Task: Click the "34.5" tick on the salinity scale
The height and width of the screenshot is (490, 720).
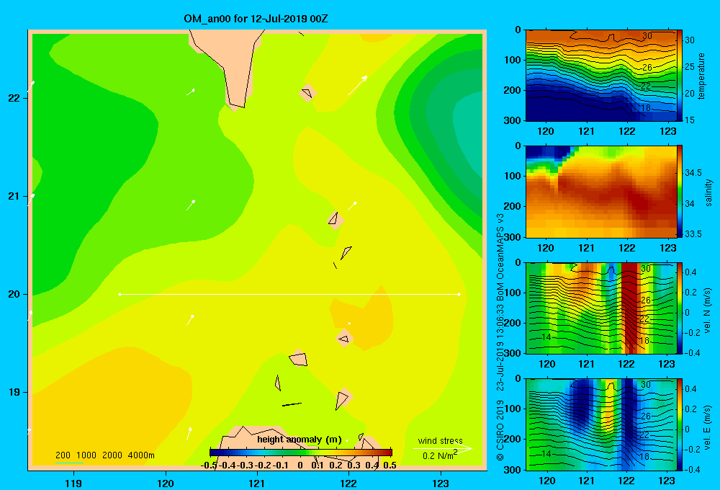Action: tap(693, 173)
